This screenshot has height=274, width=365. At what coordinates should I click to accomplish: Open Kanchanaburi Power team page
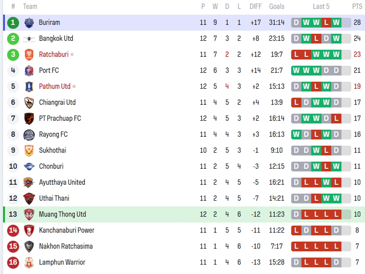click(67, 230)
